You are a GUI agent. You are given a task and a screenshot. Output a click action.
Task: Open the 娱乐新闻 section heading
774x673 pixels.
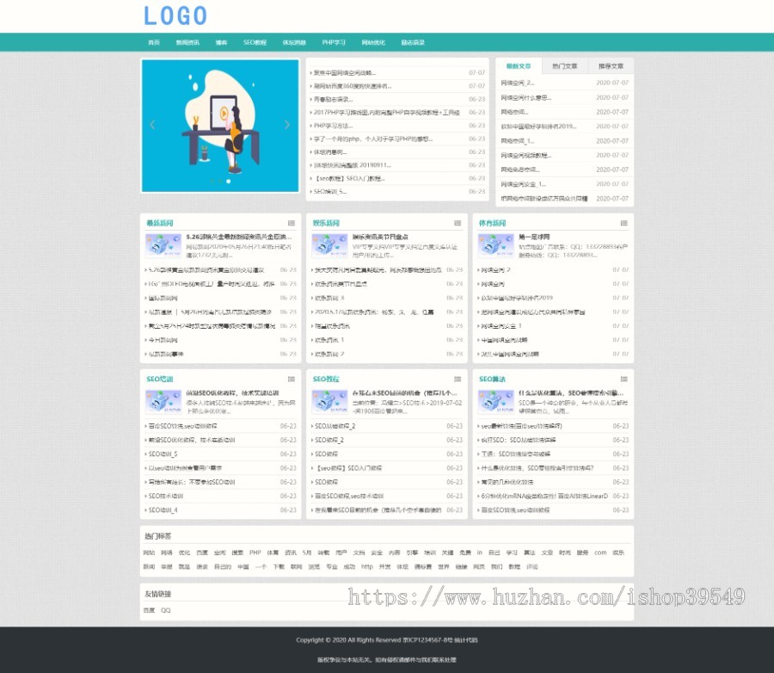point(326,223)
